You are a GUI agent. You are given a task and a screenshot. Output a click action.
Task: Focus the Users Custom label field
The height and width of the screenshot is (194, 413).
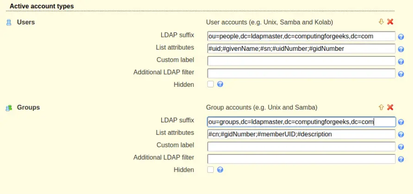[301, 61]
